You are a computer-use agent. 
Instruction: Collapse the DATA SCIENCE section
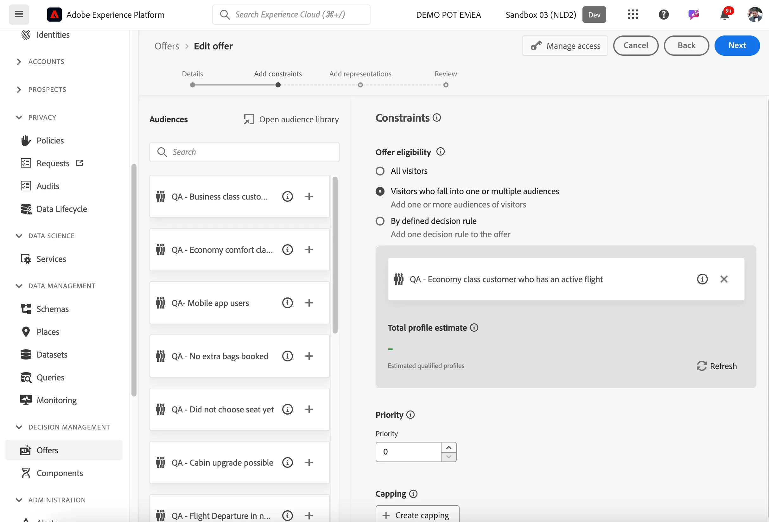(19, 236)
